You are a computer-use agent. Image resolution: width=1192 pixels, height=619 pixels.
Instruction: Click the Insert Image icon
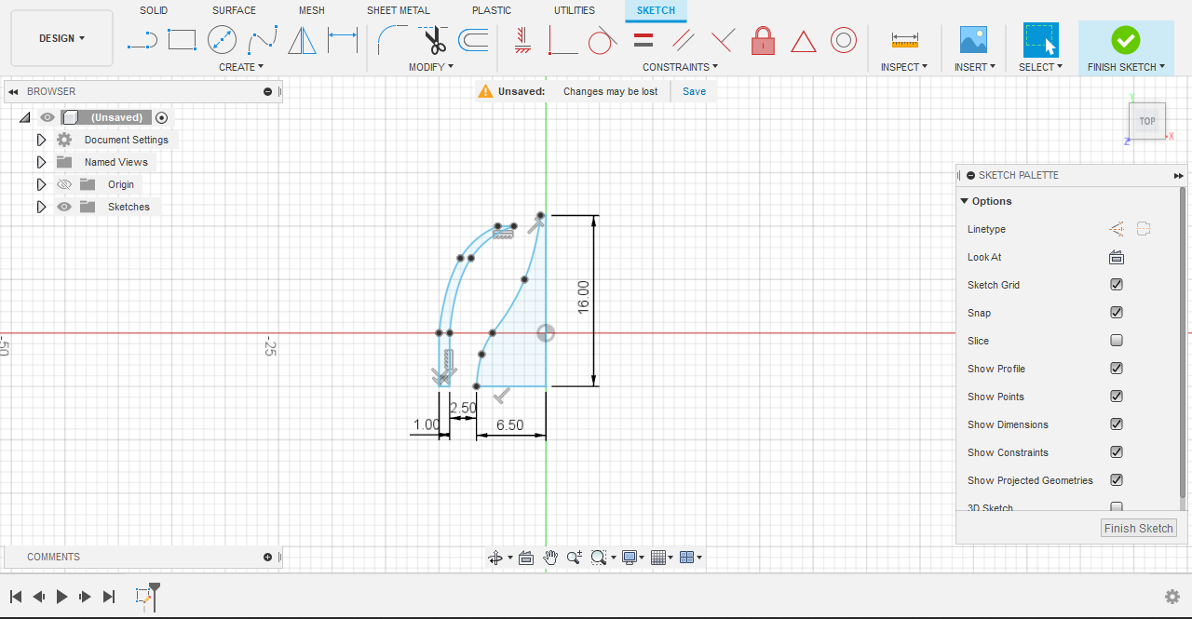(x=974, y=40)
